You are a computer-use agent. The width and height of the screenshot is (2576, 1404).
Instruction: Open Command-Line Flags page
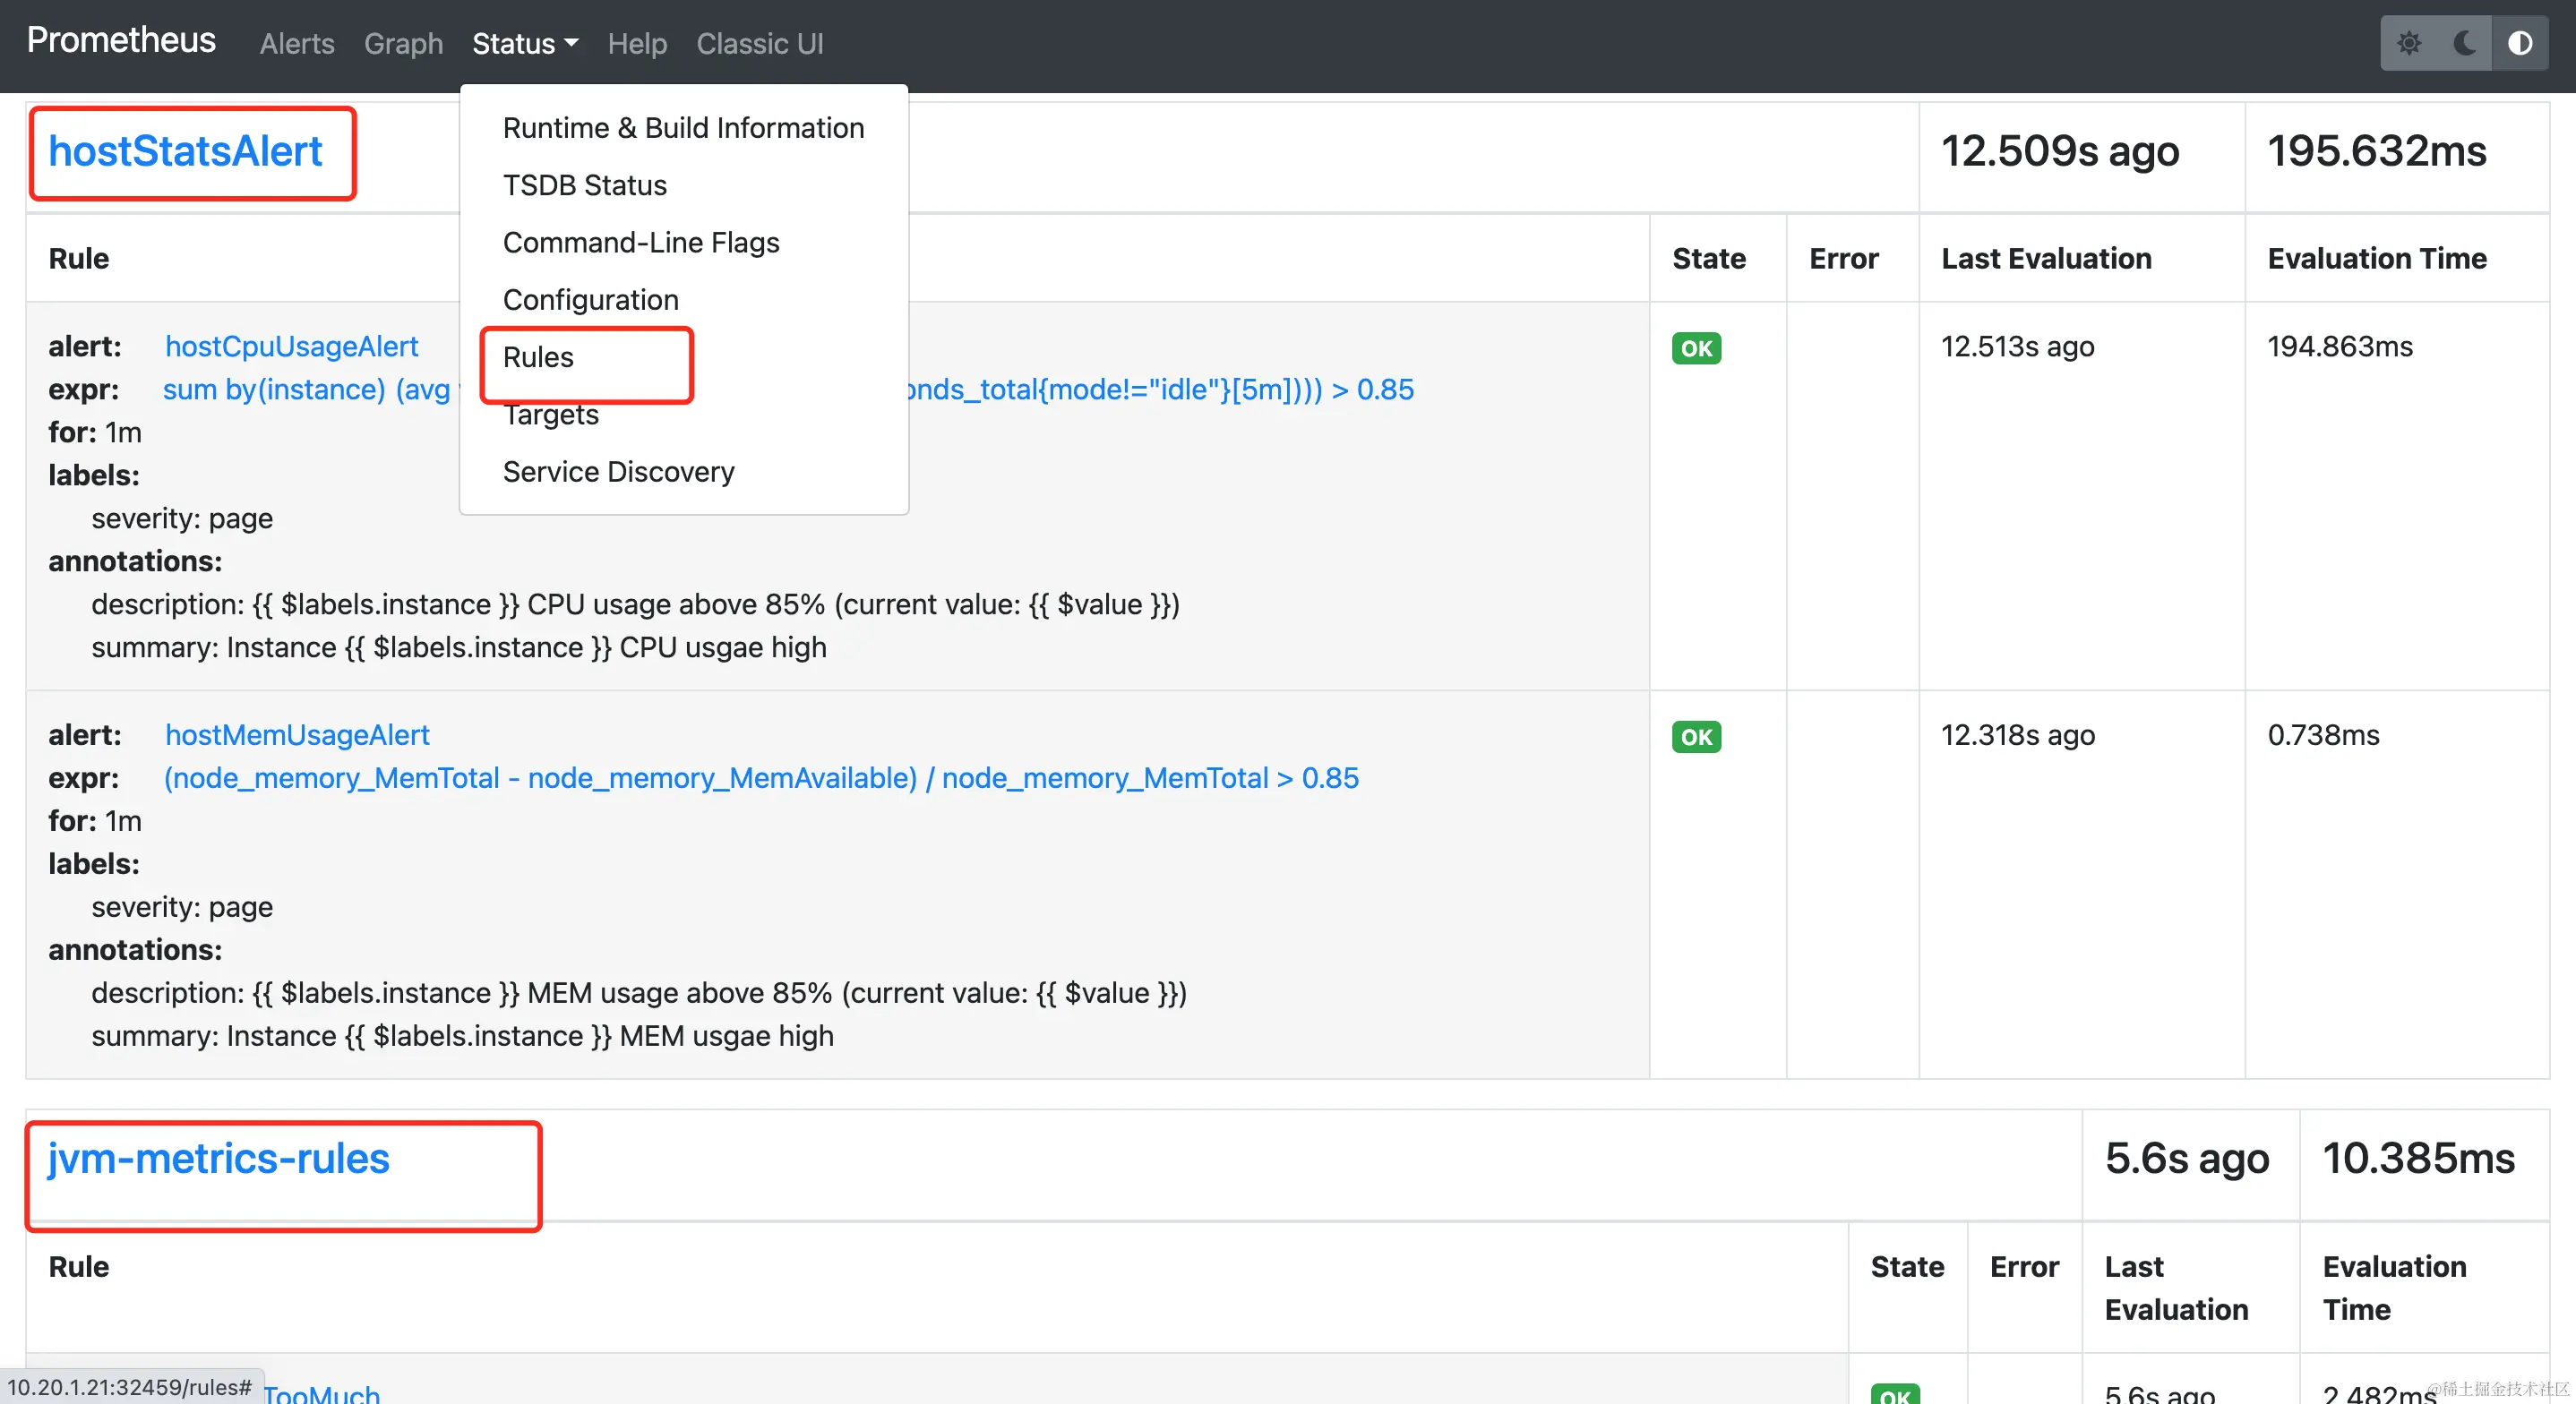(x=640, y=242)
